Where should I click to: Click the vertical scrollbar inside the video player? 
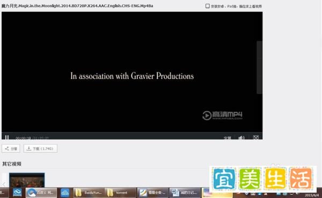coord(259,68)
